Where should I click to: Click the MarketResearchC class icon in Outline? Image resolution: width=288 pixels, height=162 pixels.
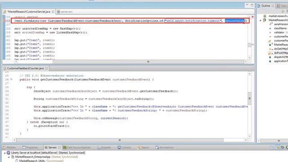[265, 20]
